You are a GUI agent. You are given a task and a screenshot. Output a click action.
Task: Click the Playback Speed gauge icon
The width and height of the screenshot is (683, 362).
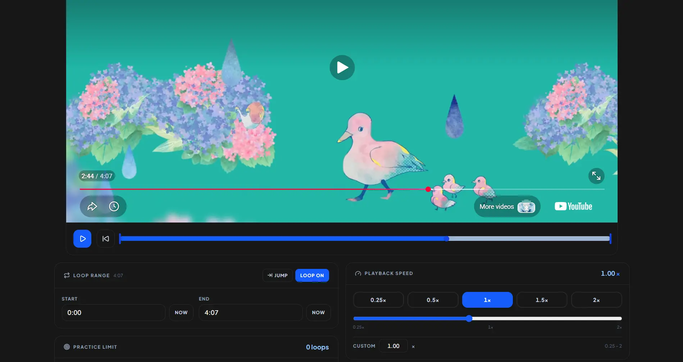[358, 274]
